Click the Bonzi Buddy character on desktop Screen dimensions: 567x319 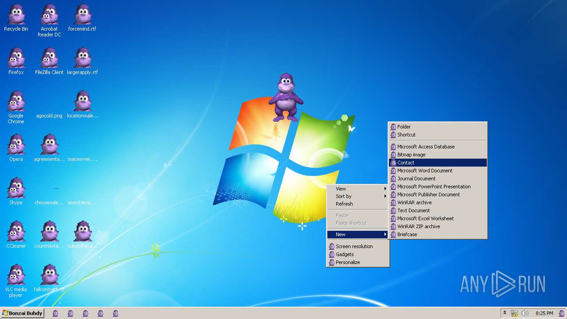point(286,97)
